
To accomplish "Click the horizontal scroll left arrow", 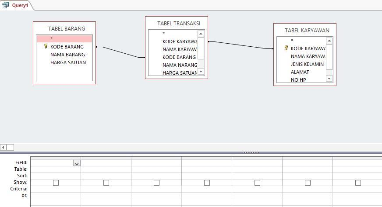I will (4, 147).
